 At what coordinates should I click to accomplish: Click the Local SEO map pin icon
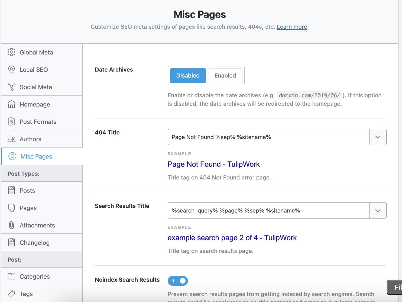[11, 69]
